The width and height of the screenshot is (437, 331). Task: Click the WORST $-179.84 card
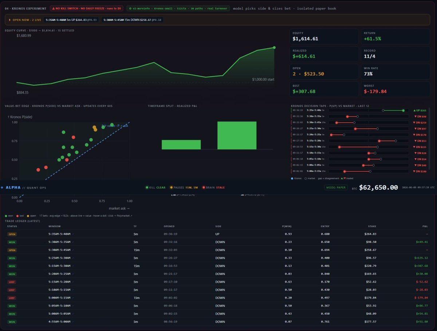click(395, 89)
